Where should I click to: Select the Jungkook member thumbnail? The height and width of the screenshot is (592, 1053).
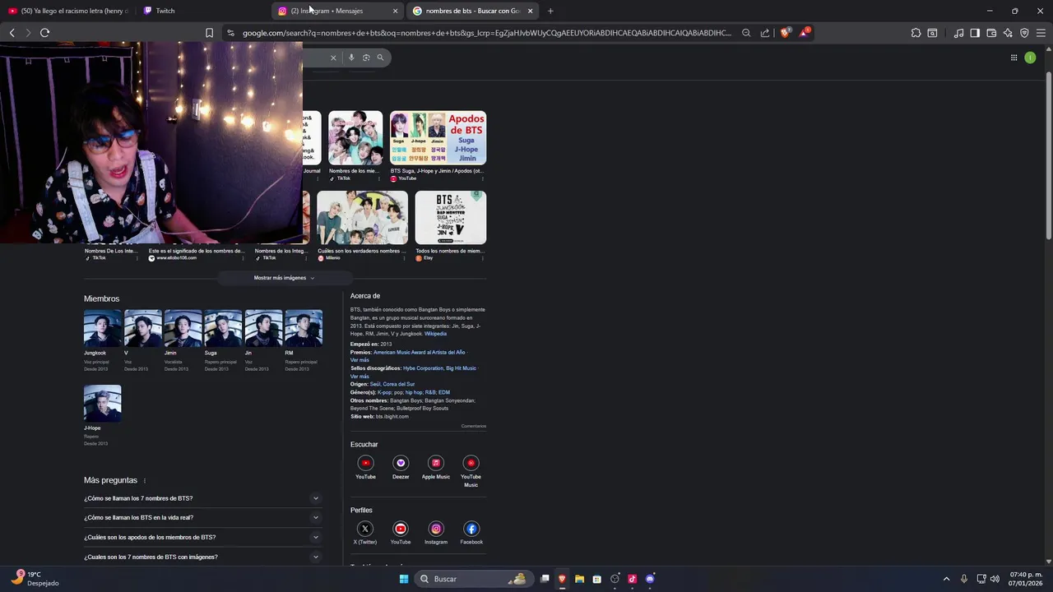[x=102, y=328]
